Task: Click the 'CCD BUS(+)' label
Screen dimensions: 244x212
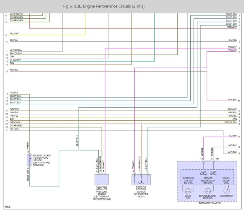Action: (x=203, y=173)
